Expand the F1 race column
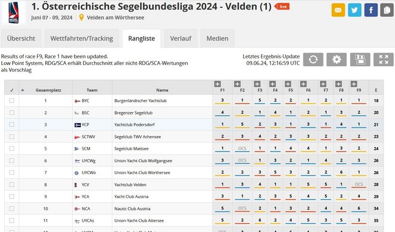Viewport: 395px width, 232px height. point(217,84)
